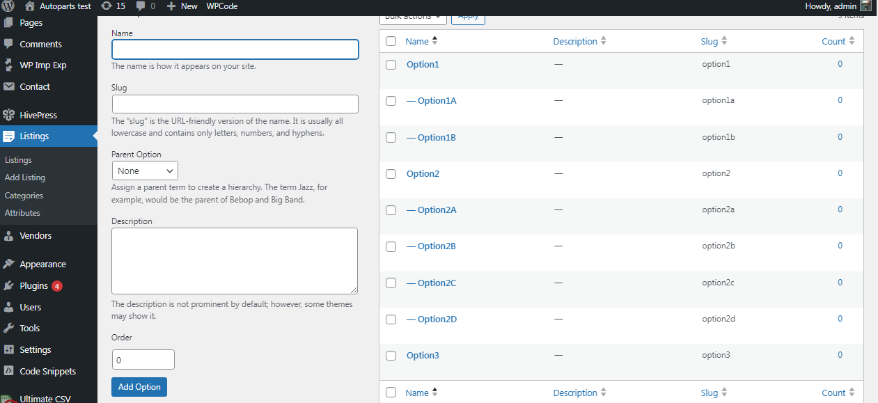Open the Attributes submenu item
The width and height of the screenshot is (878, 403).
pyautogui.click(x=22, y=213)
